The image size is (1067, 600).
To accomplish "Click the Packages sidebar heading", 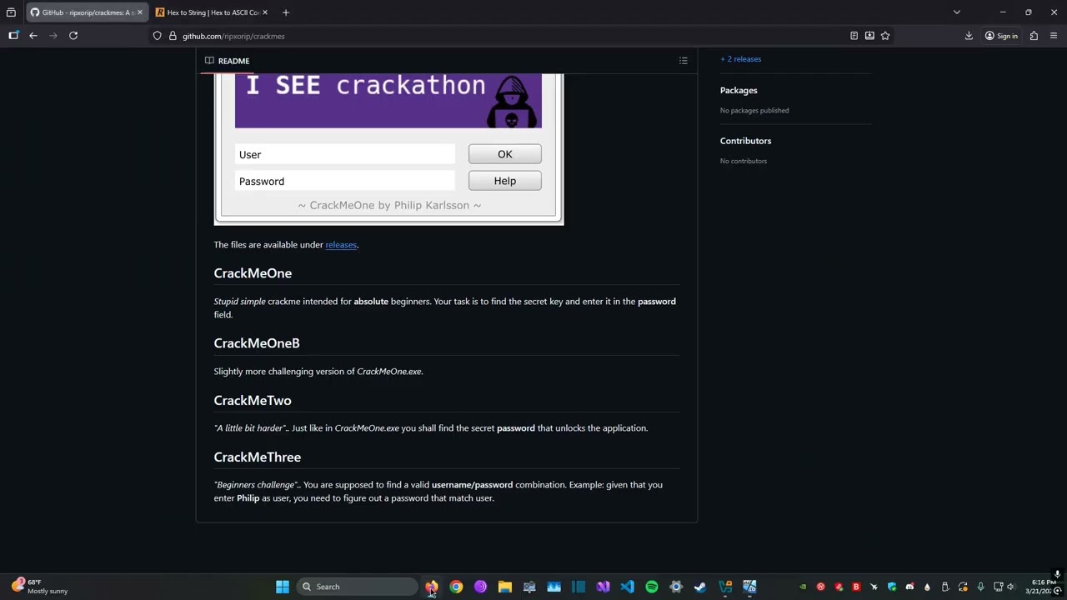I will 739,90.
